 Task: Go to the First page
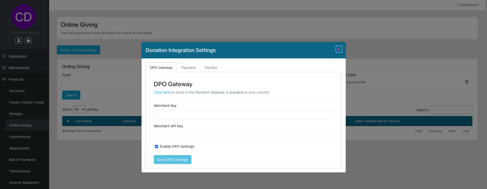tap(418, 131)
